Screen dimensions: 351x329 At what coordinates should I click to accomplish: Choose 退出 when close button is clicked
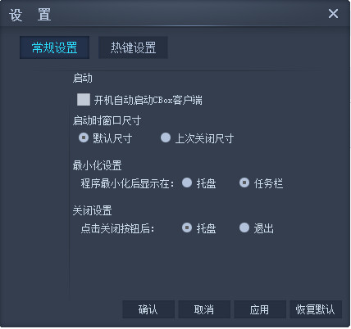point(244,228)
